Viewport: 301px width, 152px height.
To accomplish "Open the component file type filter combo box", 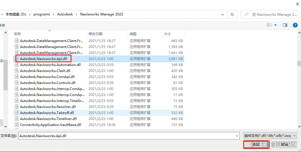I will [x=270, y=136].
